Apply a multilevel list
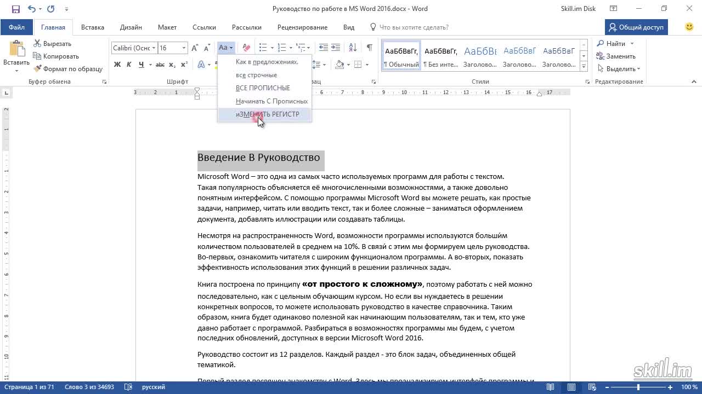The height and width of the screenshot is (394, 702). (299, 48)
